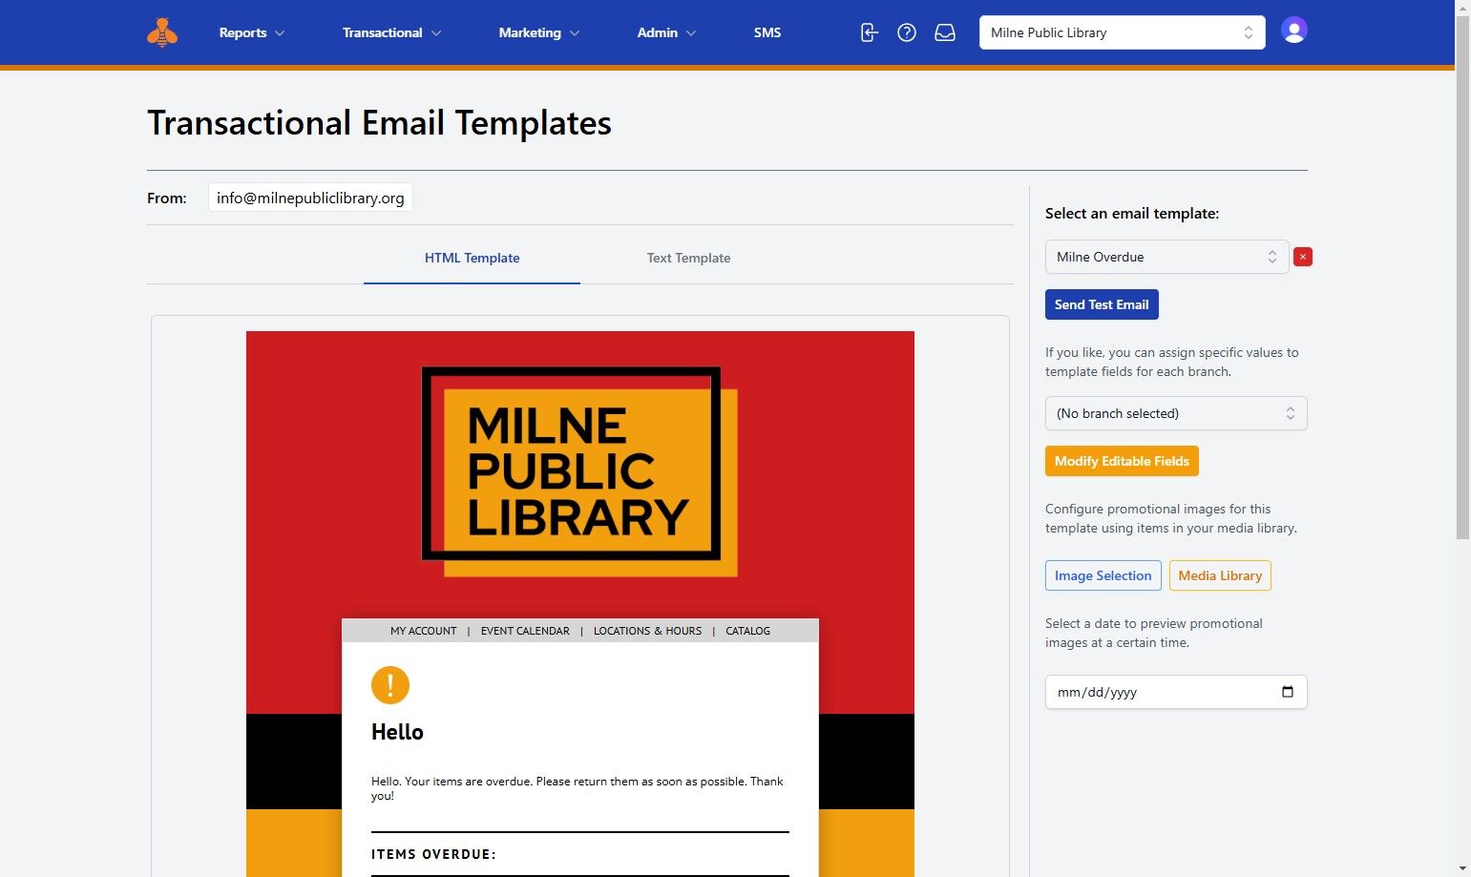The height and width of the screenshot is (877, 1471).
Task: Click the 'Configure promotional images' help text
Action: (1171, 518)
